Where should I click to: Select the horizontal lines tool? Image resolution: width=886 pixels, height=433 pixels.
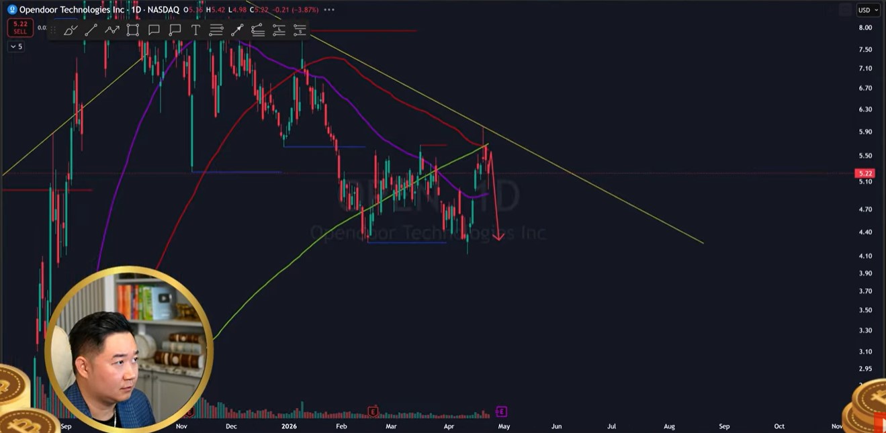[216, 30]
